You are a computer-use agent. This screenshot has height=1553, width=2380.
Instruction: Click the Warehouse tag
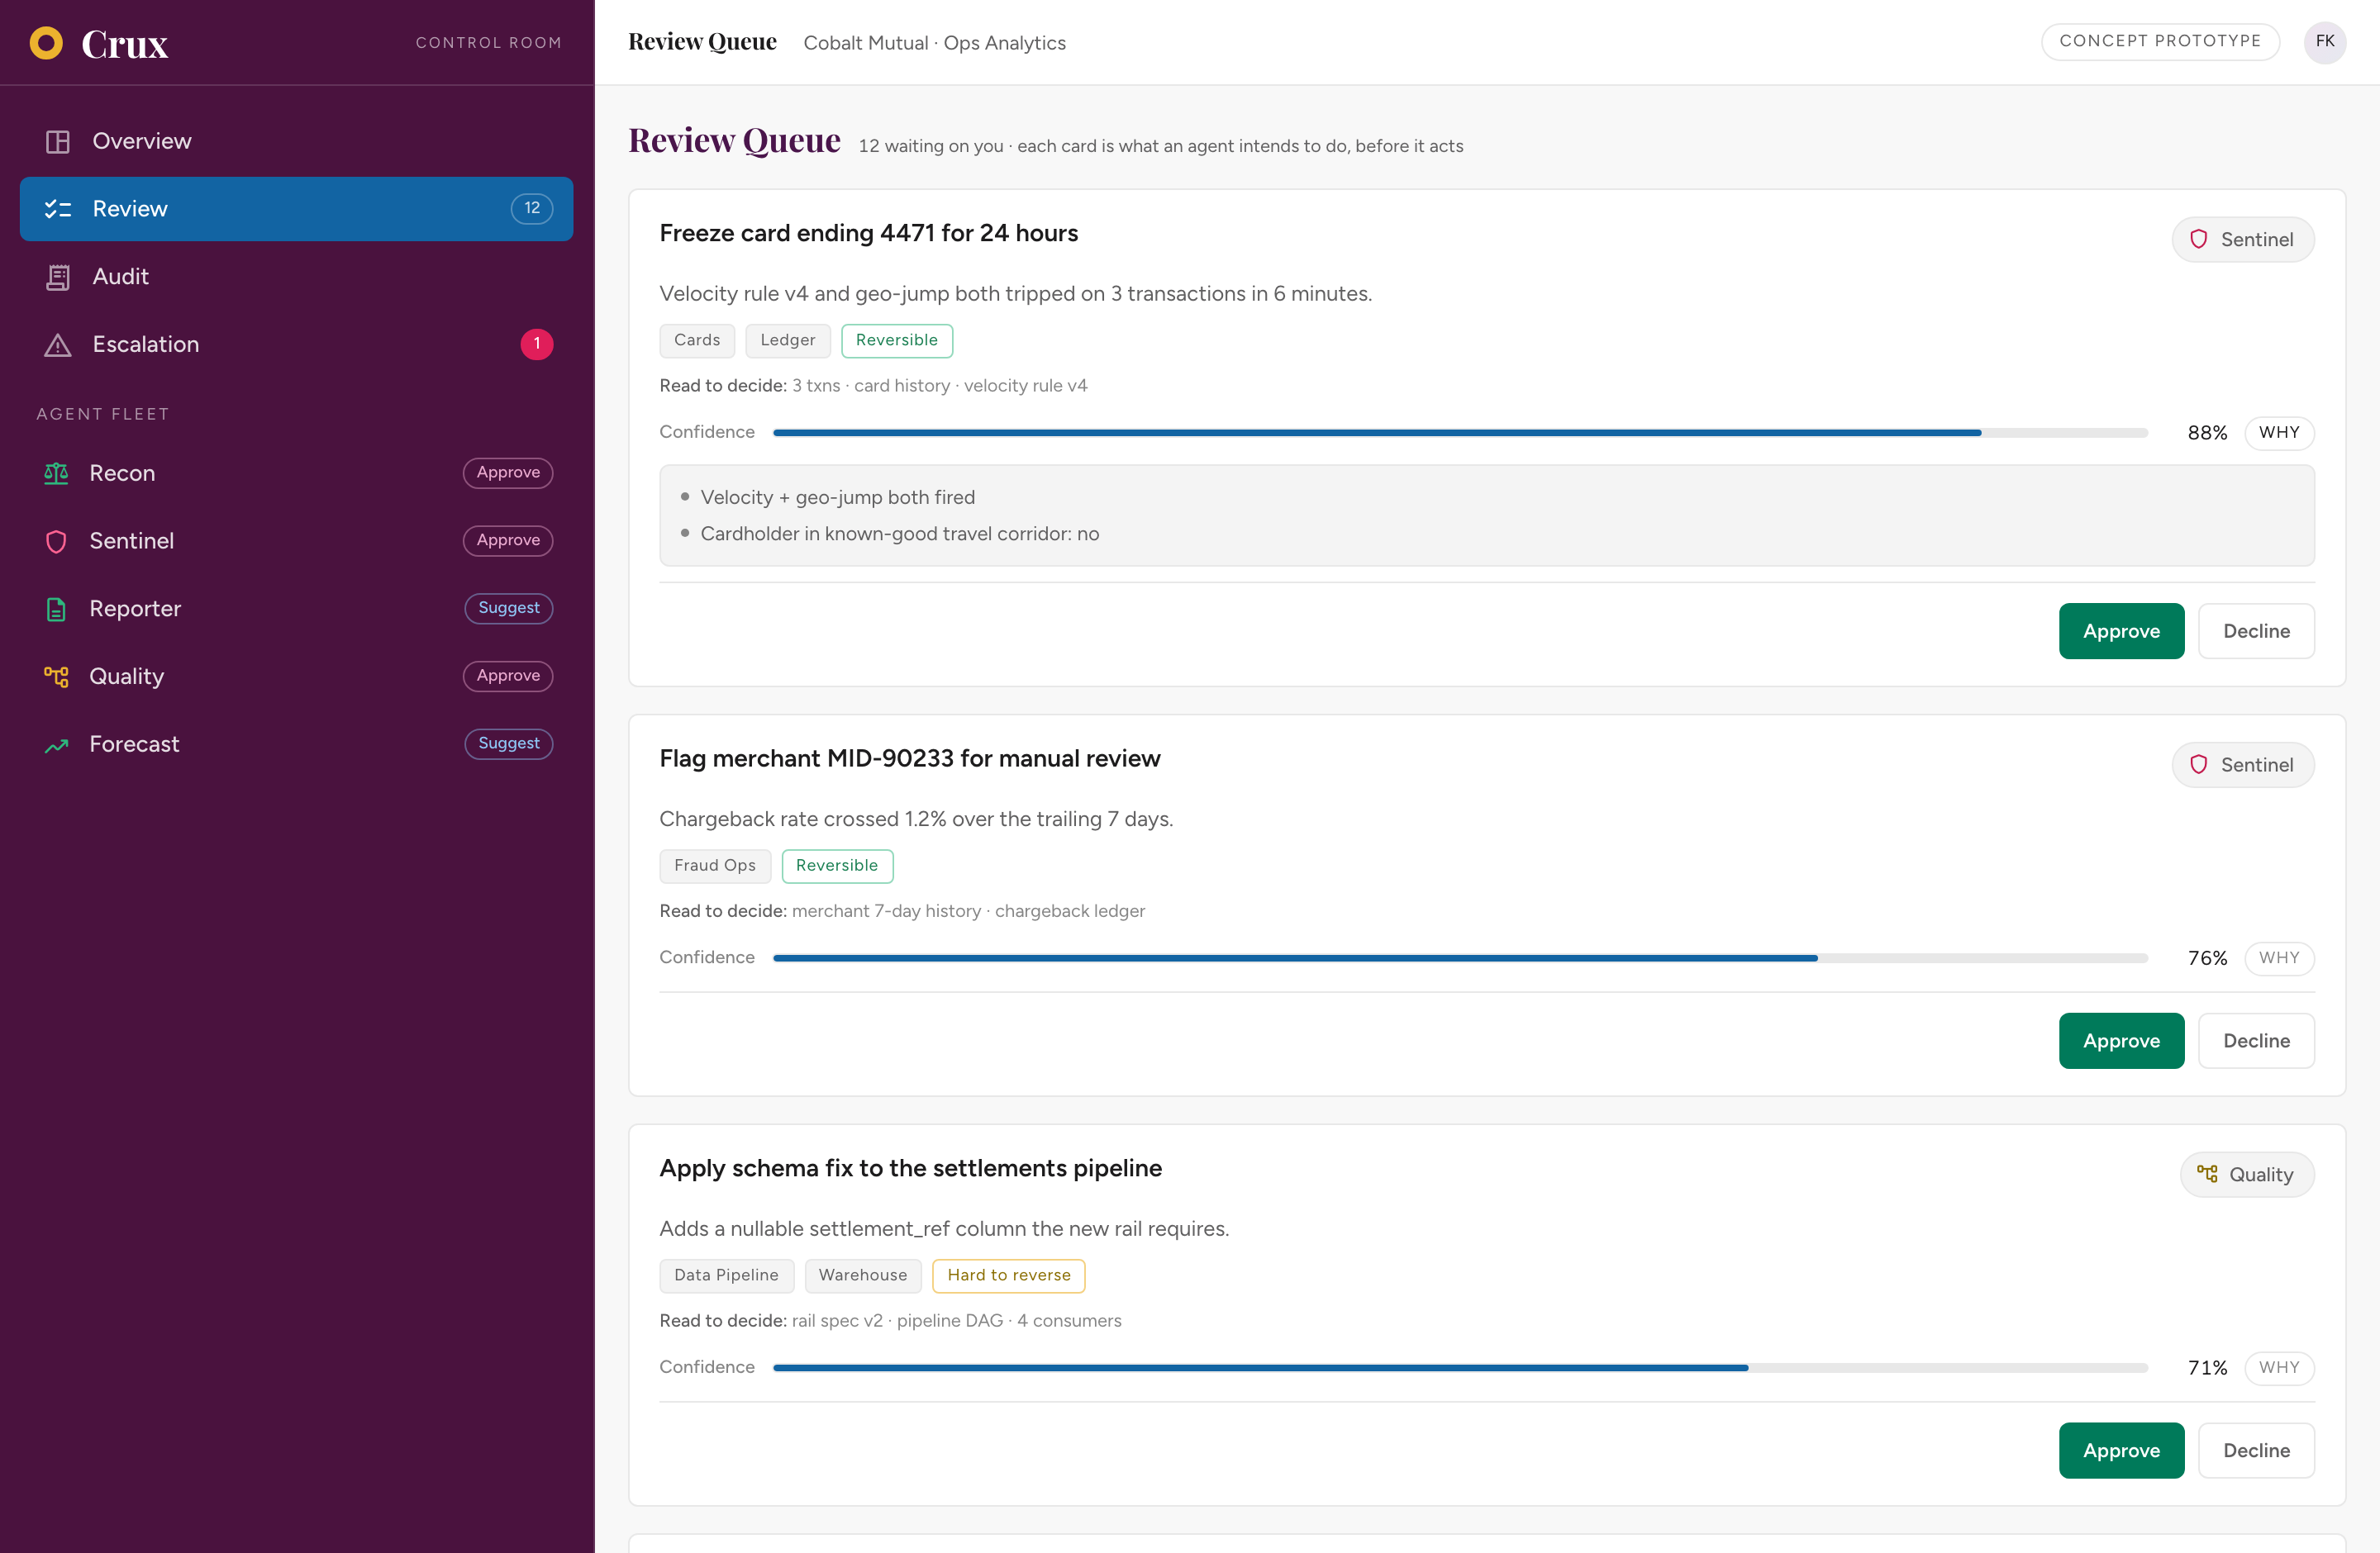[863, 1276]
